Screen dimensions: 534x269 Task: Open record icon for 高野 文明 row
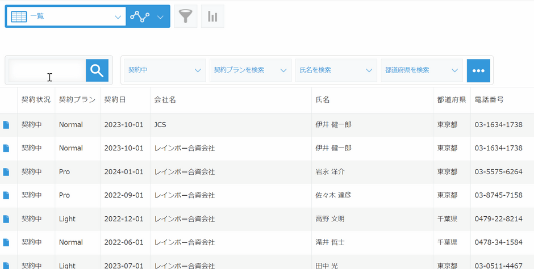6,218
